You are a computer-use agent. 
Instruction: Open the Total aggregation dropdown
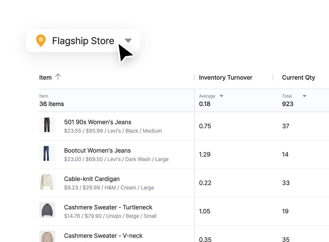click(304, 96)
